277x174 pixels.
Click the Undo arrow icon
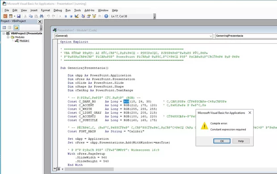(48, 16)
